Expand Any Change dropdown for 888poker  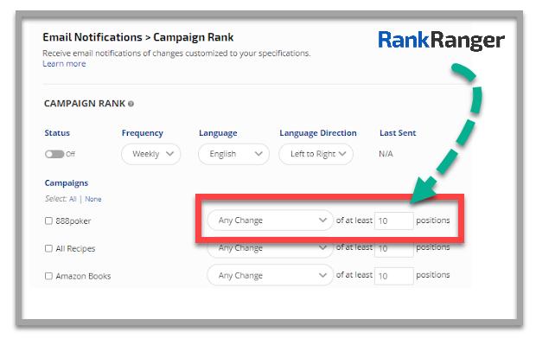[x=270, y=221]
